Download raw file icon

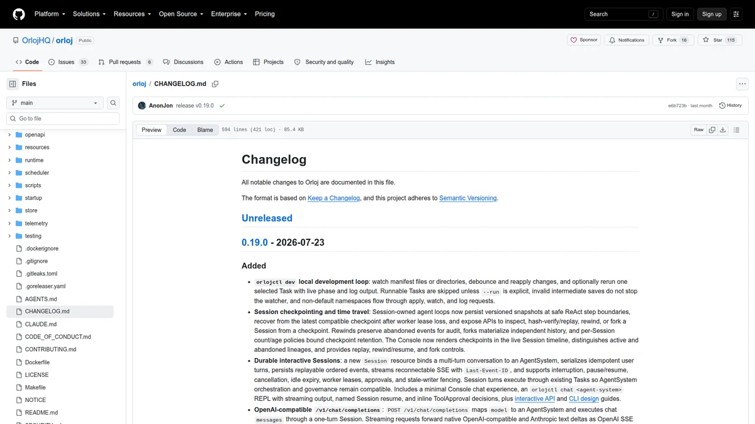pos(723,130)
